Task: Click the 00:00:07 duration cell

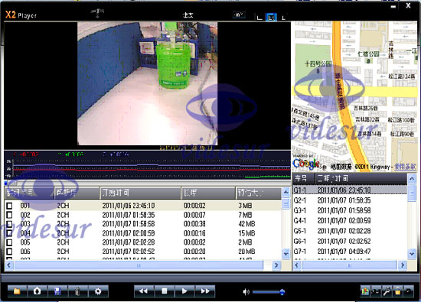Action: click(x=194, y=215)
